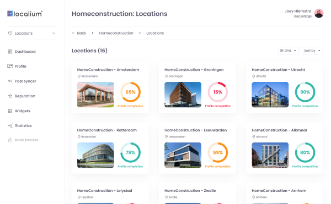This screenshot has width=331, height=204.
Task: Open Statistics via its chart icon
Action: pos(10,125)
